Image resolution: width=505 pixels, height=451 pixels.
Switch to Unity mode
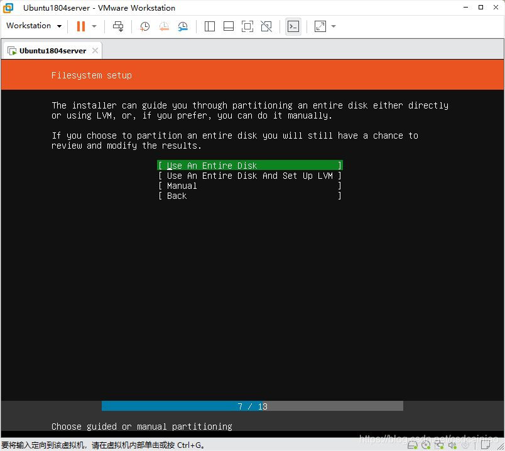pyautogui.click(x=266, y=26)
